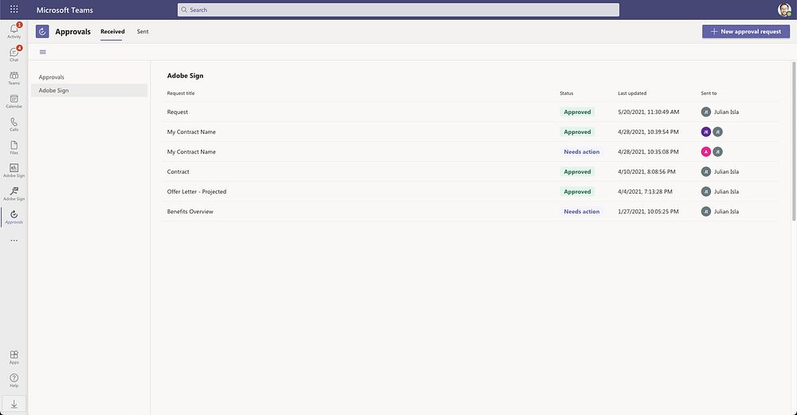The height and width of the screenshot is (415, 797).
Task: Click Julian Isla avatar in Benefits Overview row
Action: pyautogui.click(x=705, y=211)
